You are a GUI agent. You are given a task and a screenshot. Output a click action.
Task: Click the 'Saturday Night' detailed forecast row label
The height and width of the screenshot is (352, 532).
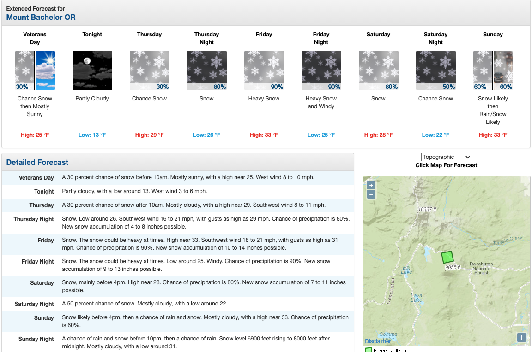(34, 304)
